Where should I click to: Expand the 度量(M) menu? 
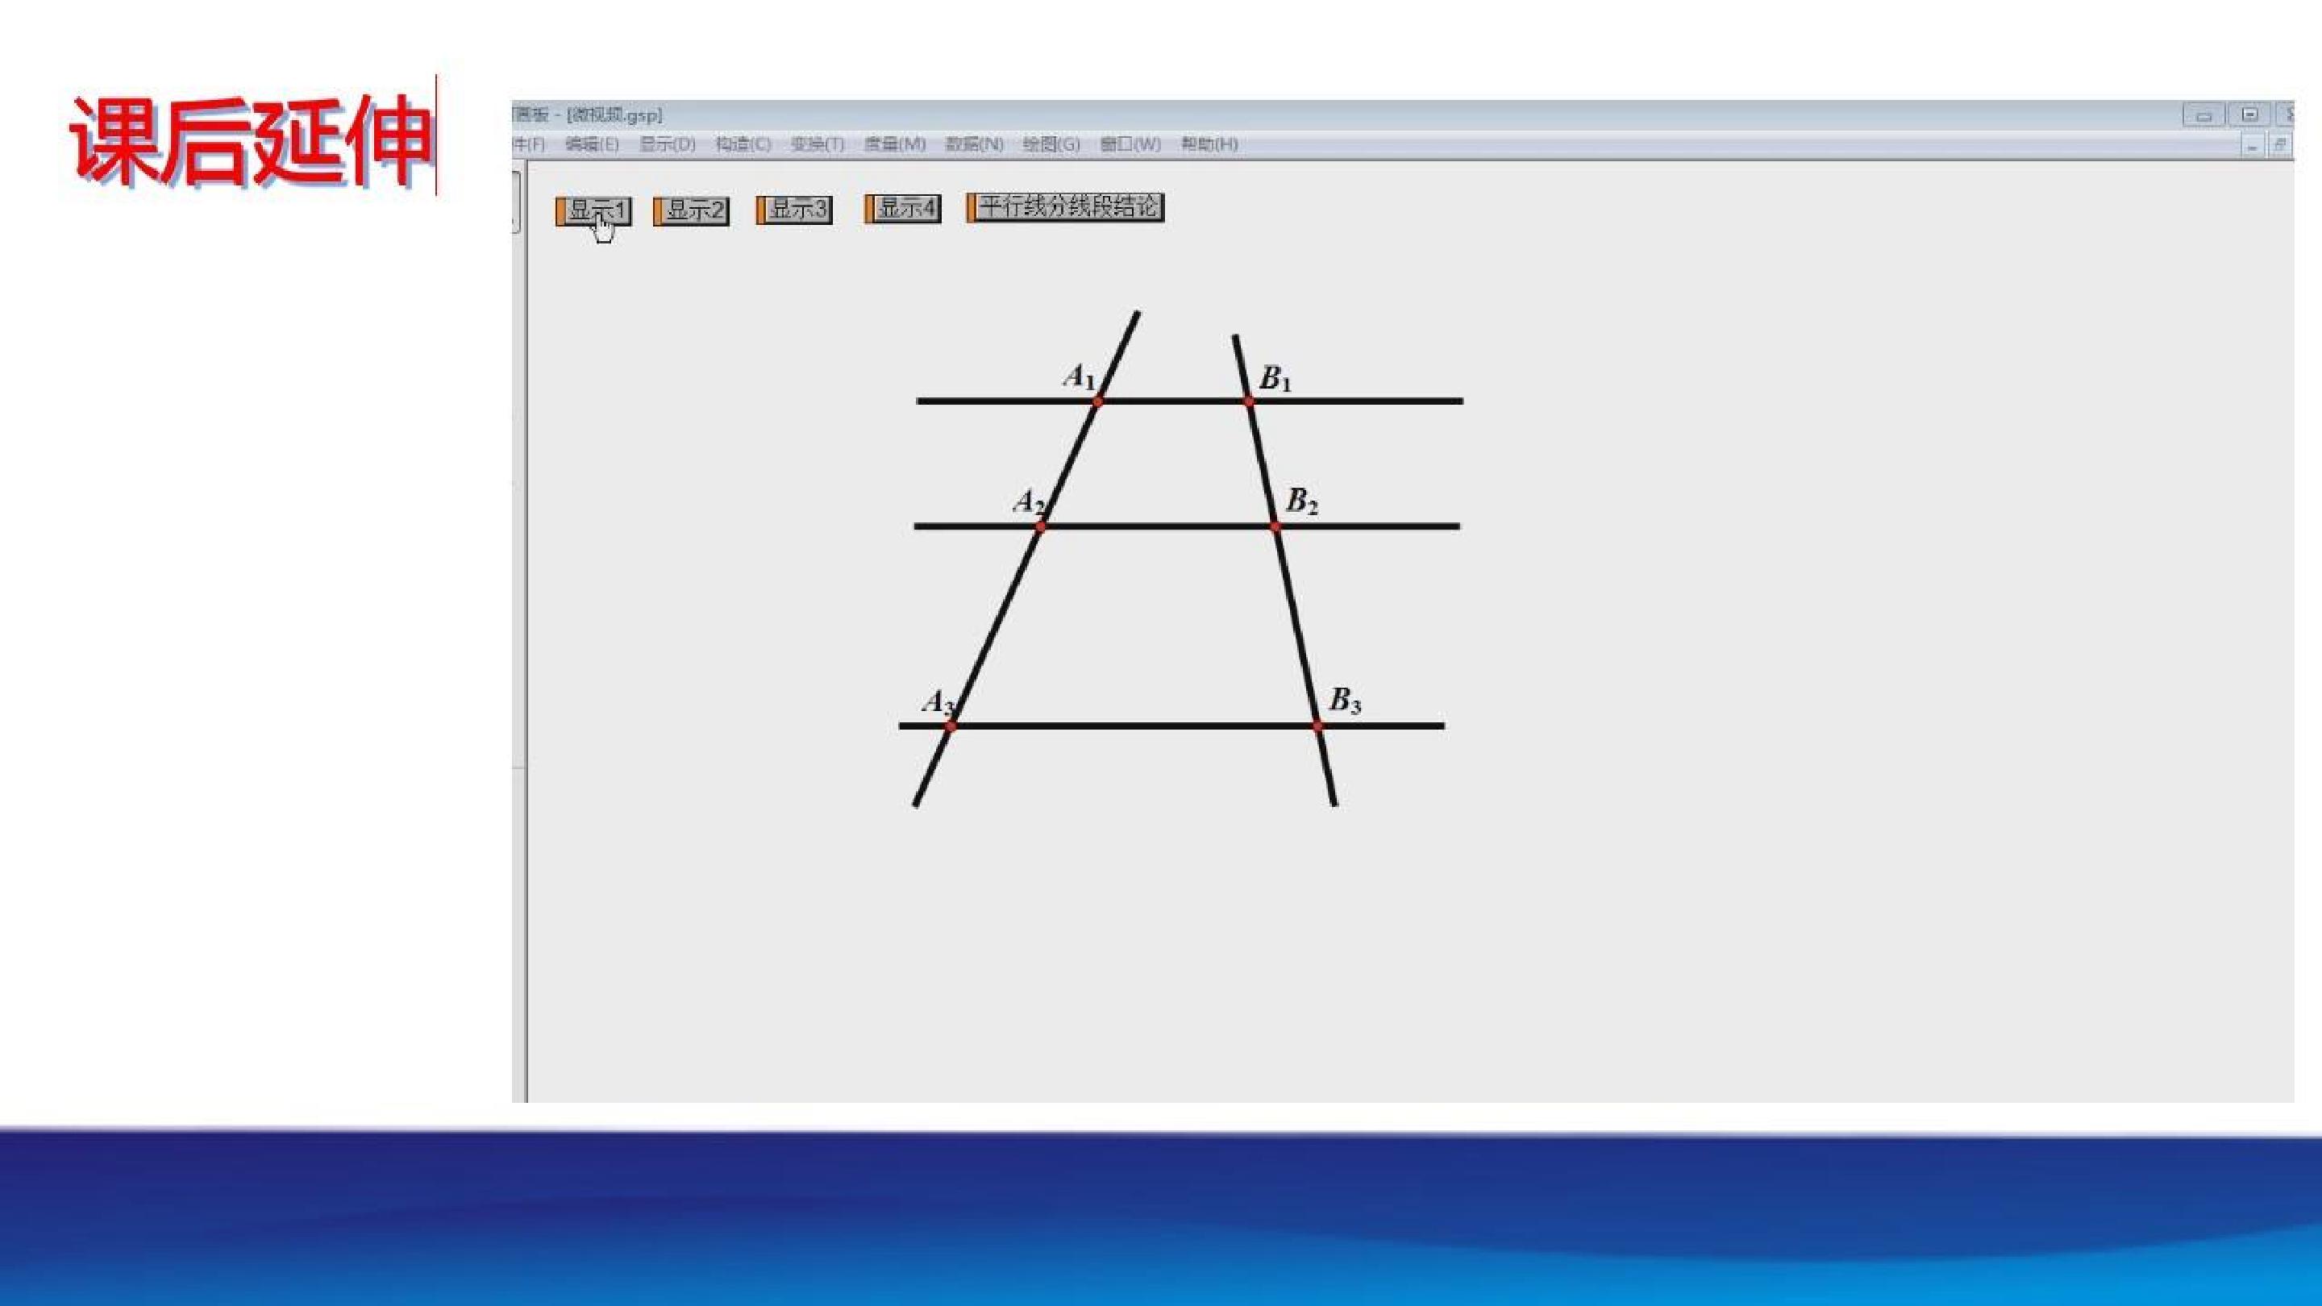894,144
